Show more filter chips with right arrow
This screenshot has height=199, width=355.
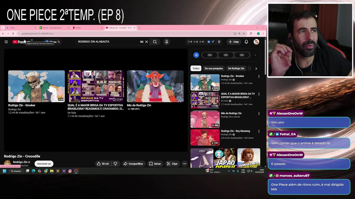(256, 68)
